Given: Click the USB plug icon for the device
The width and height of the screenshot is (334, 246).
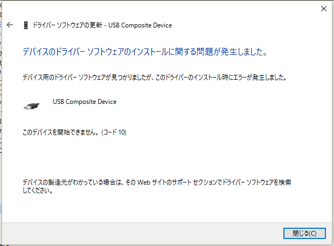Looking at the screenshot, I should coord(32,106).
